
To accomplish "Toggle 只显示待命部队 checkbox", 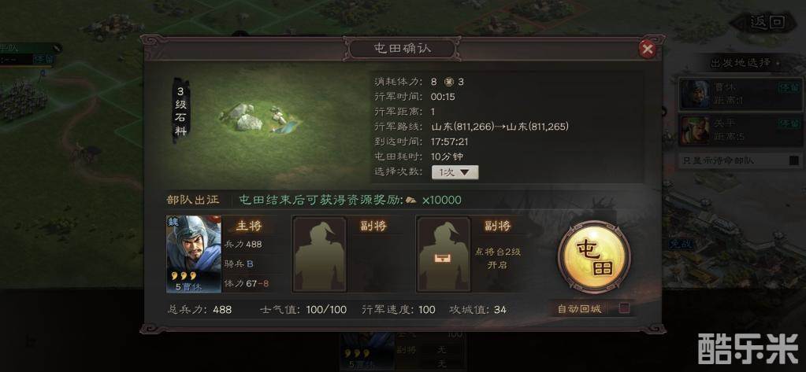I will [x=793, y=160].
